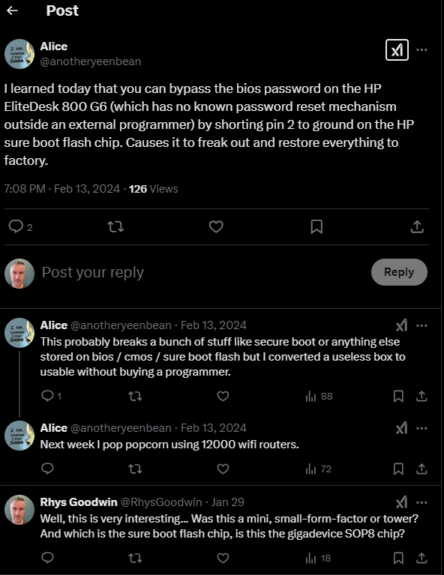Click the Reply button
Viewport: 444px width, 575px height.
coord(399,272)
